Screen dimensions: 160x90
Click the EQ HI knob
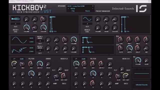pyautogui.click(x=146, y=39)
